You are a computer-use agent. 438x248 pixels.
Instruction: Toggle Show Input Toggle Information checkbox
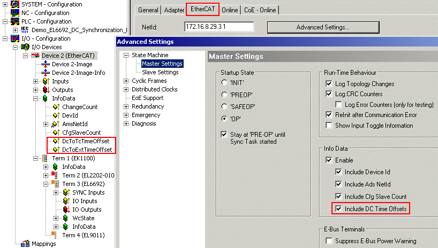click(x=329, y=126)
